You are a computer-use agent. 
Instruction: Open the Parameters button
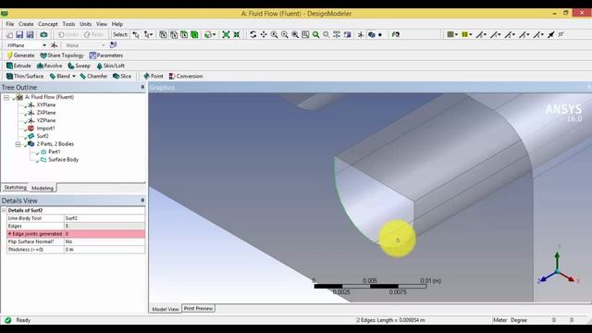pos(106,55)
